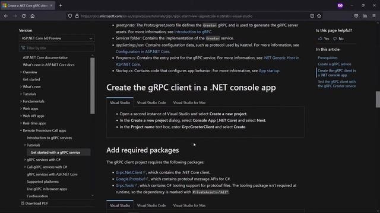Open the ASP.NET Core 6.0 Preview version dropdown

coord(57,38)
